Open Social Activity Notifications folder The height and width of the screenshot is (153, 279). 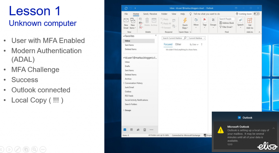click(x=136, y=100)
